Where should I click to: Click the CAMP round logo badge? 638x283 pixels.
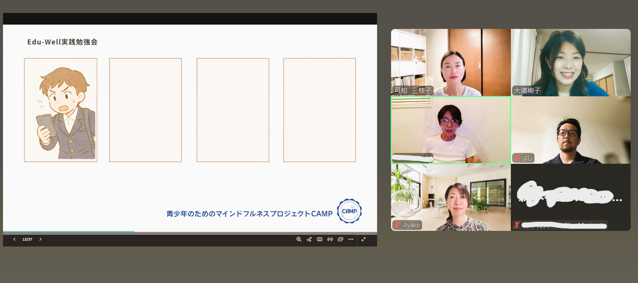coord(349,211)
